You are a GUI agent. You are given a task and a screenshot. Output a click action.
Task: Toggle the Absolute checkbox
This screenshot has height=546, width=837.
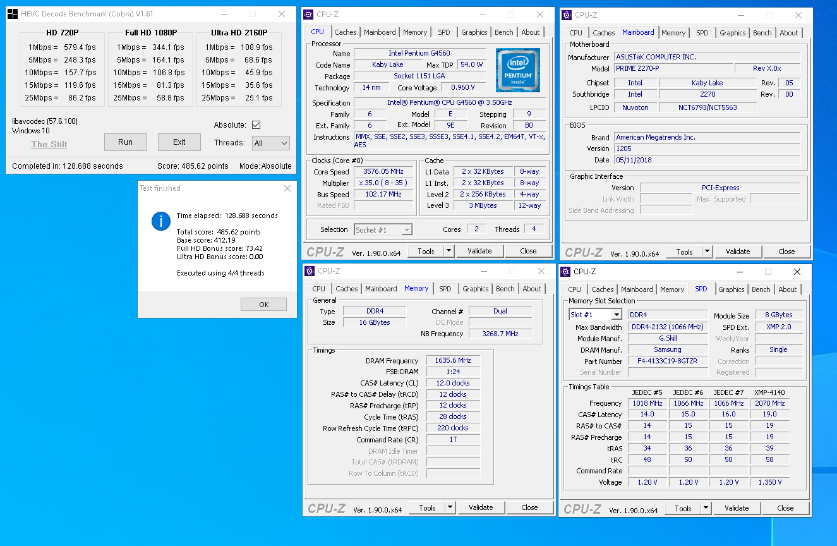pyautogui.click(x=256, y=125)
